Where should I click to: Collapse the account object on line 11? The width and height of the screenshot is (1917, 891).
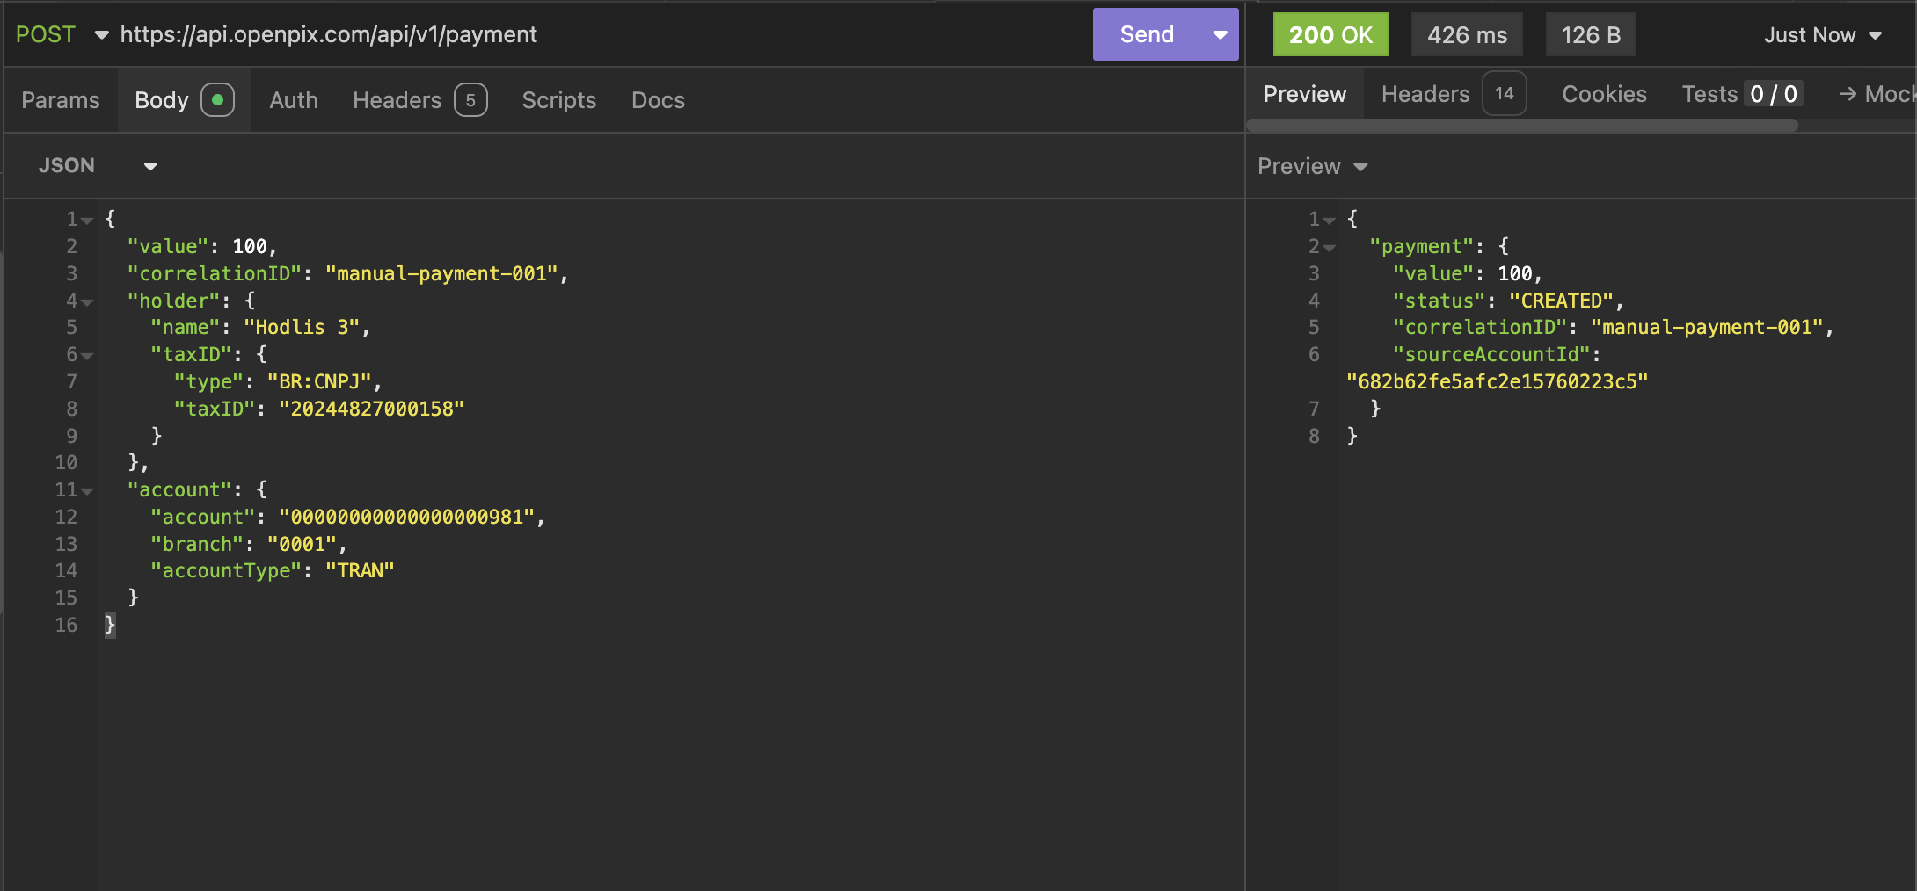click(87, 491)
